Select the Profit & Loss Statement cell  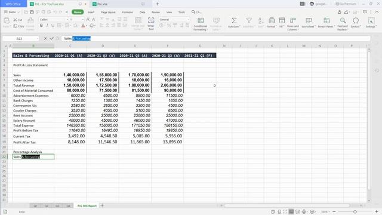33,65
